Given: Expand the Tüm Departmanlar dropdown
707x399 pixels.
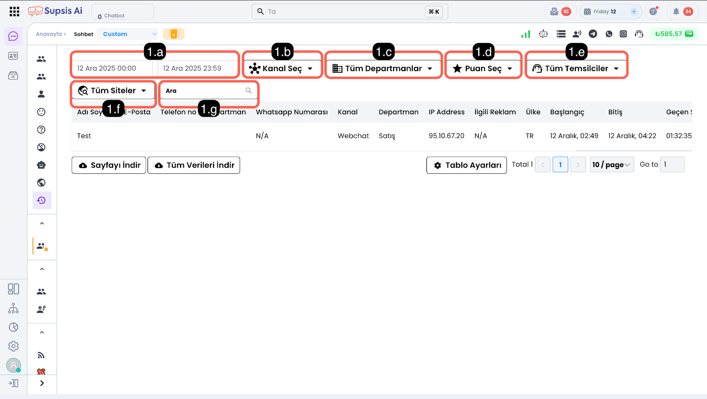Looking at the screenshot, I should coord(383,68).
